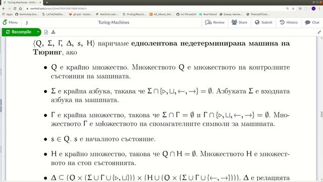
Task: Go to the browser home page
Action: tap(20, 9)
